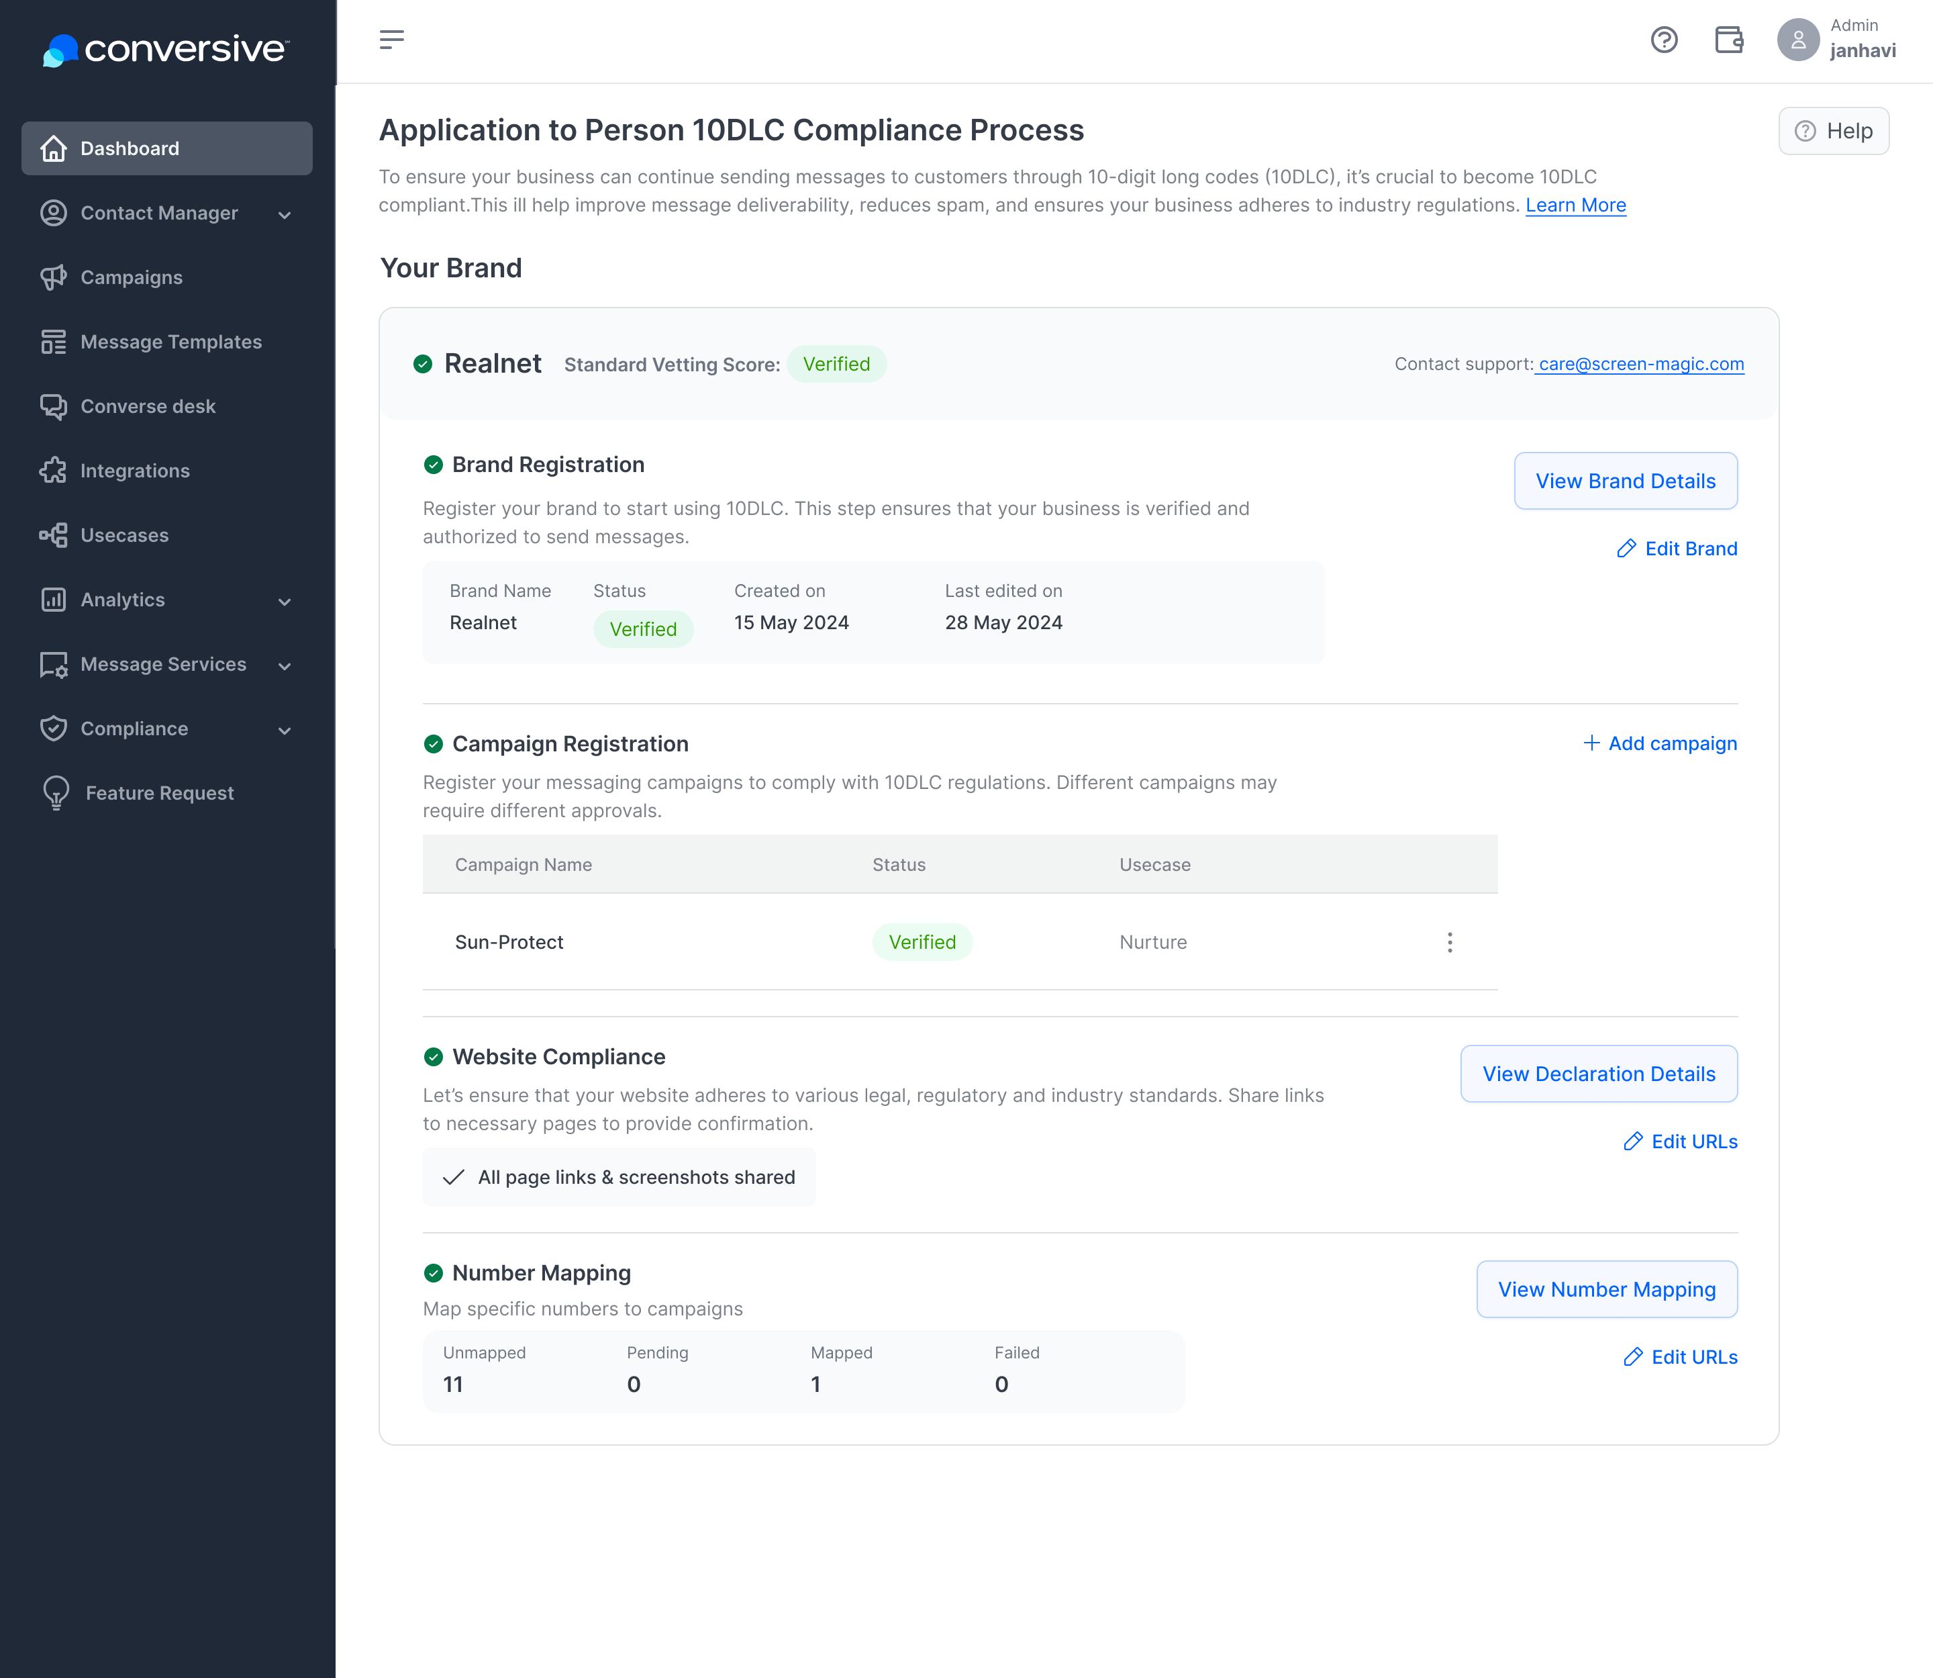Click pencil icon in Number Mapping section
Viewport: 1933px width, 1678px height.
point(1632,1357)
